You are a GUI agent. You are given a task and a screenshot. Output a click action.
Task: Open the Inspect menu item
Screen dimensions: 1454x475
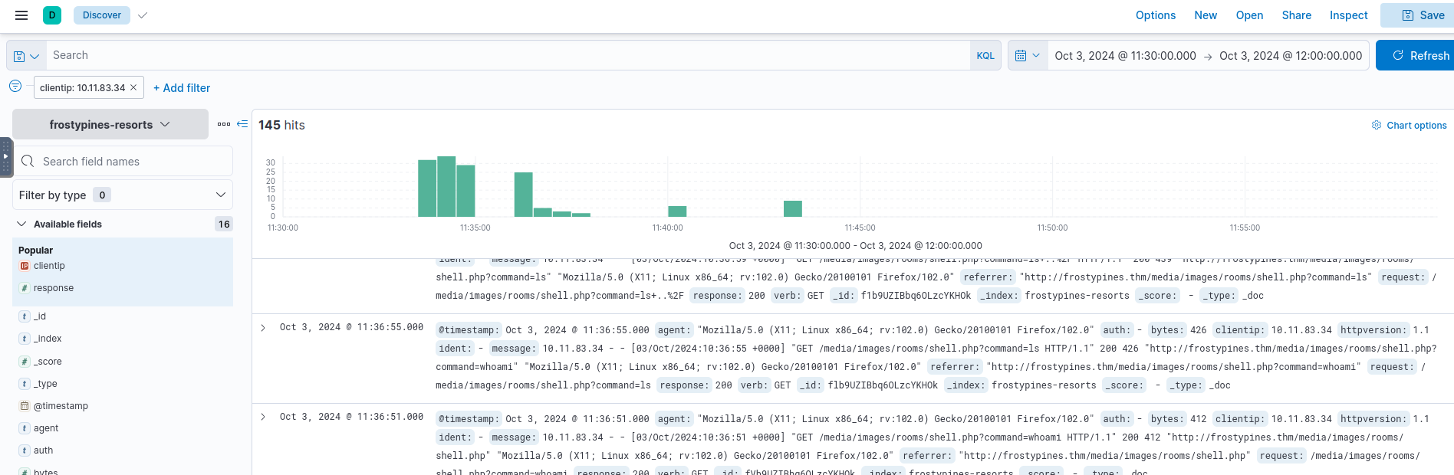point(1348,15)
